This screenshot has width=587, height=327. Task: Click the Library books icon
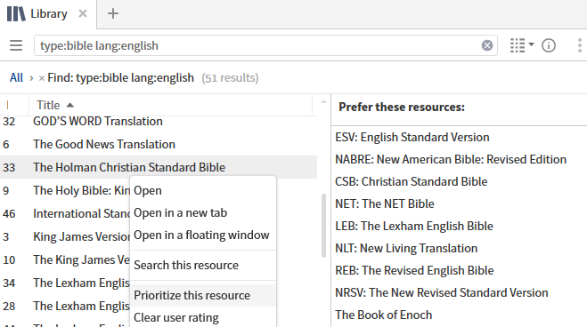coord(16,14)
